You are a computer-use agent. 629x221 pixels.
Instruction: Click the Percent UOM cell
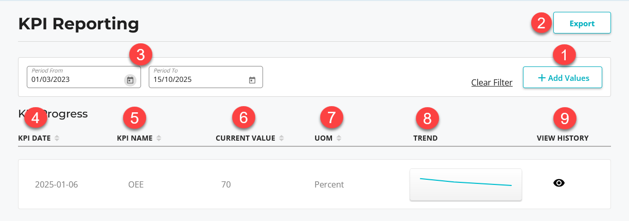coord(329,184)
